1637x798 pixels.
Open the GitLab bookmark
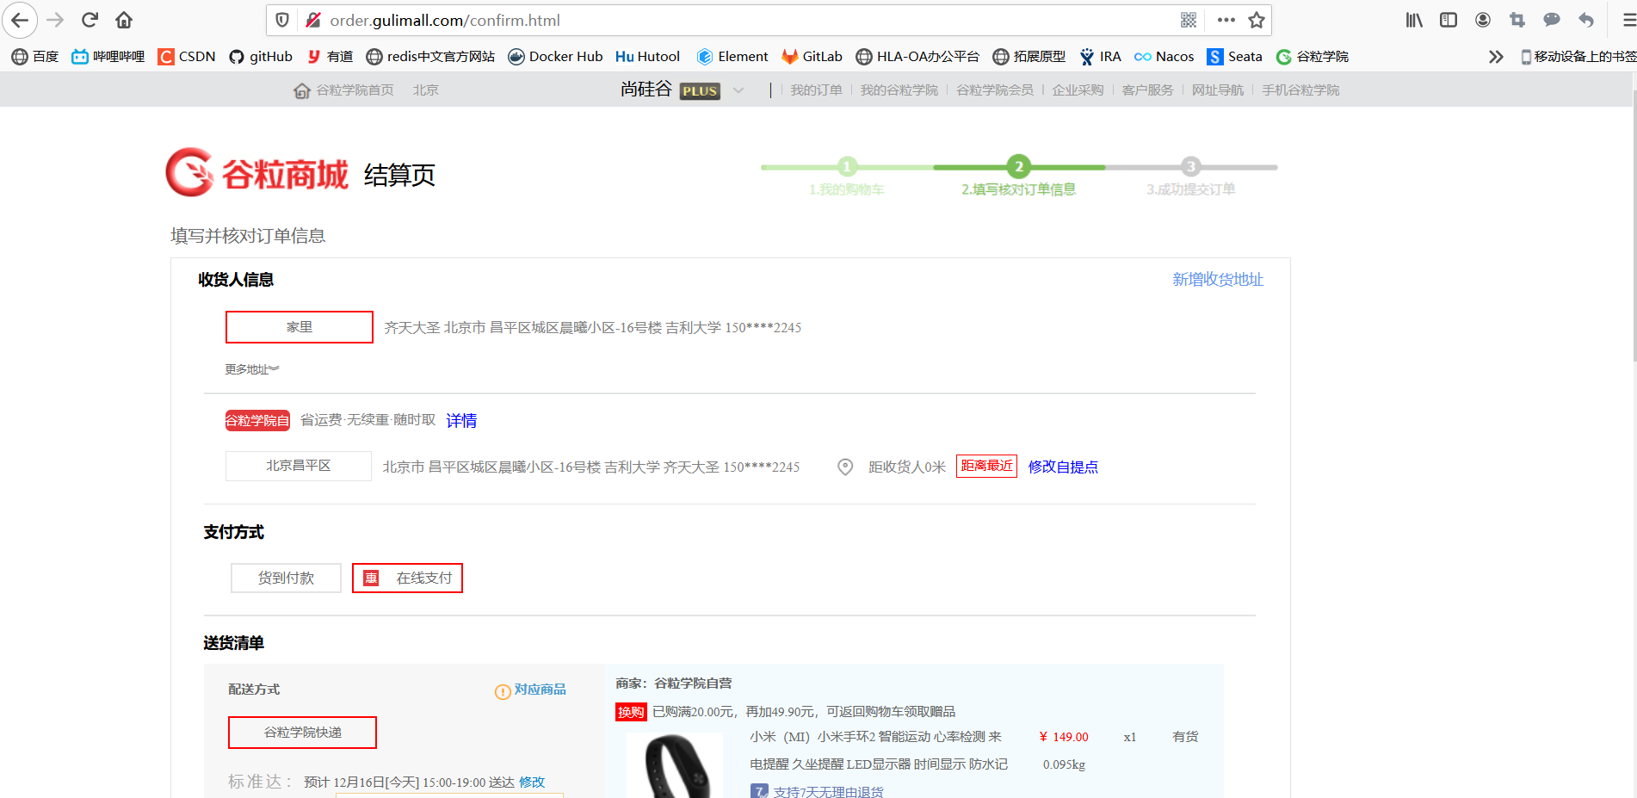coord(811,56)
